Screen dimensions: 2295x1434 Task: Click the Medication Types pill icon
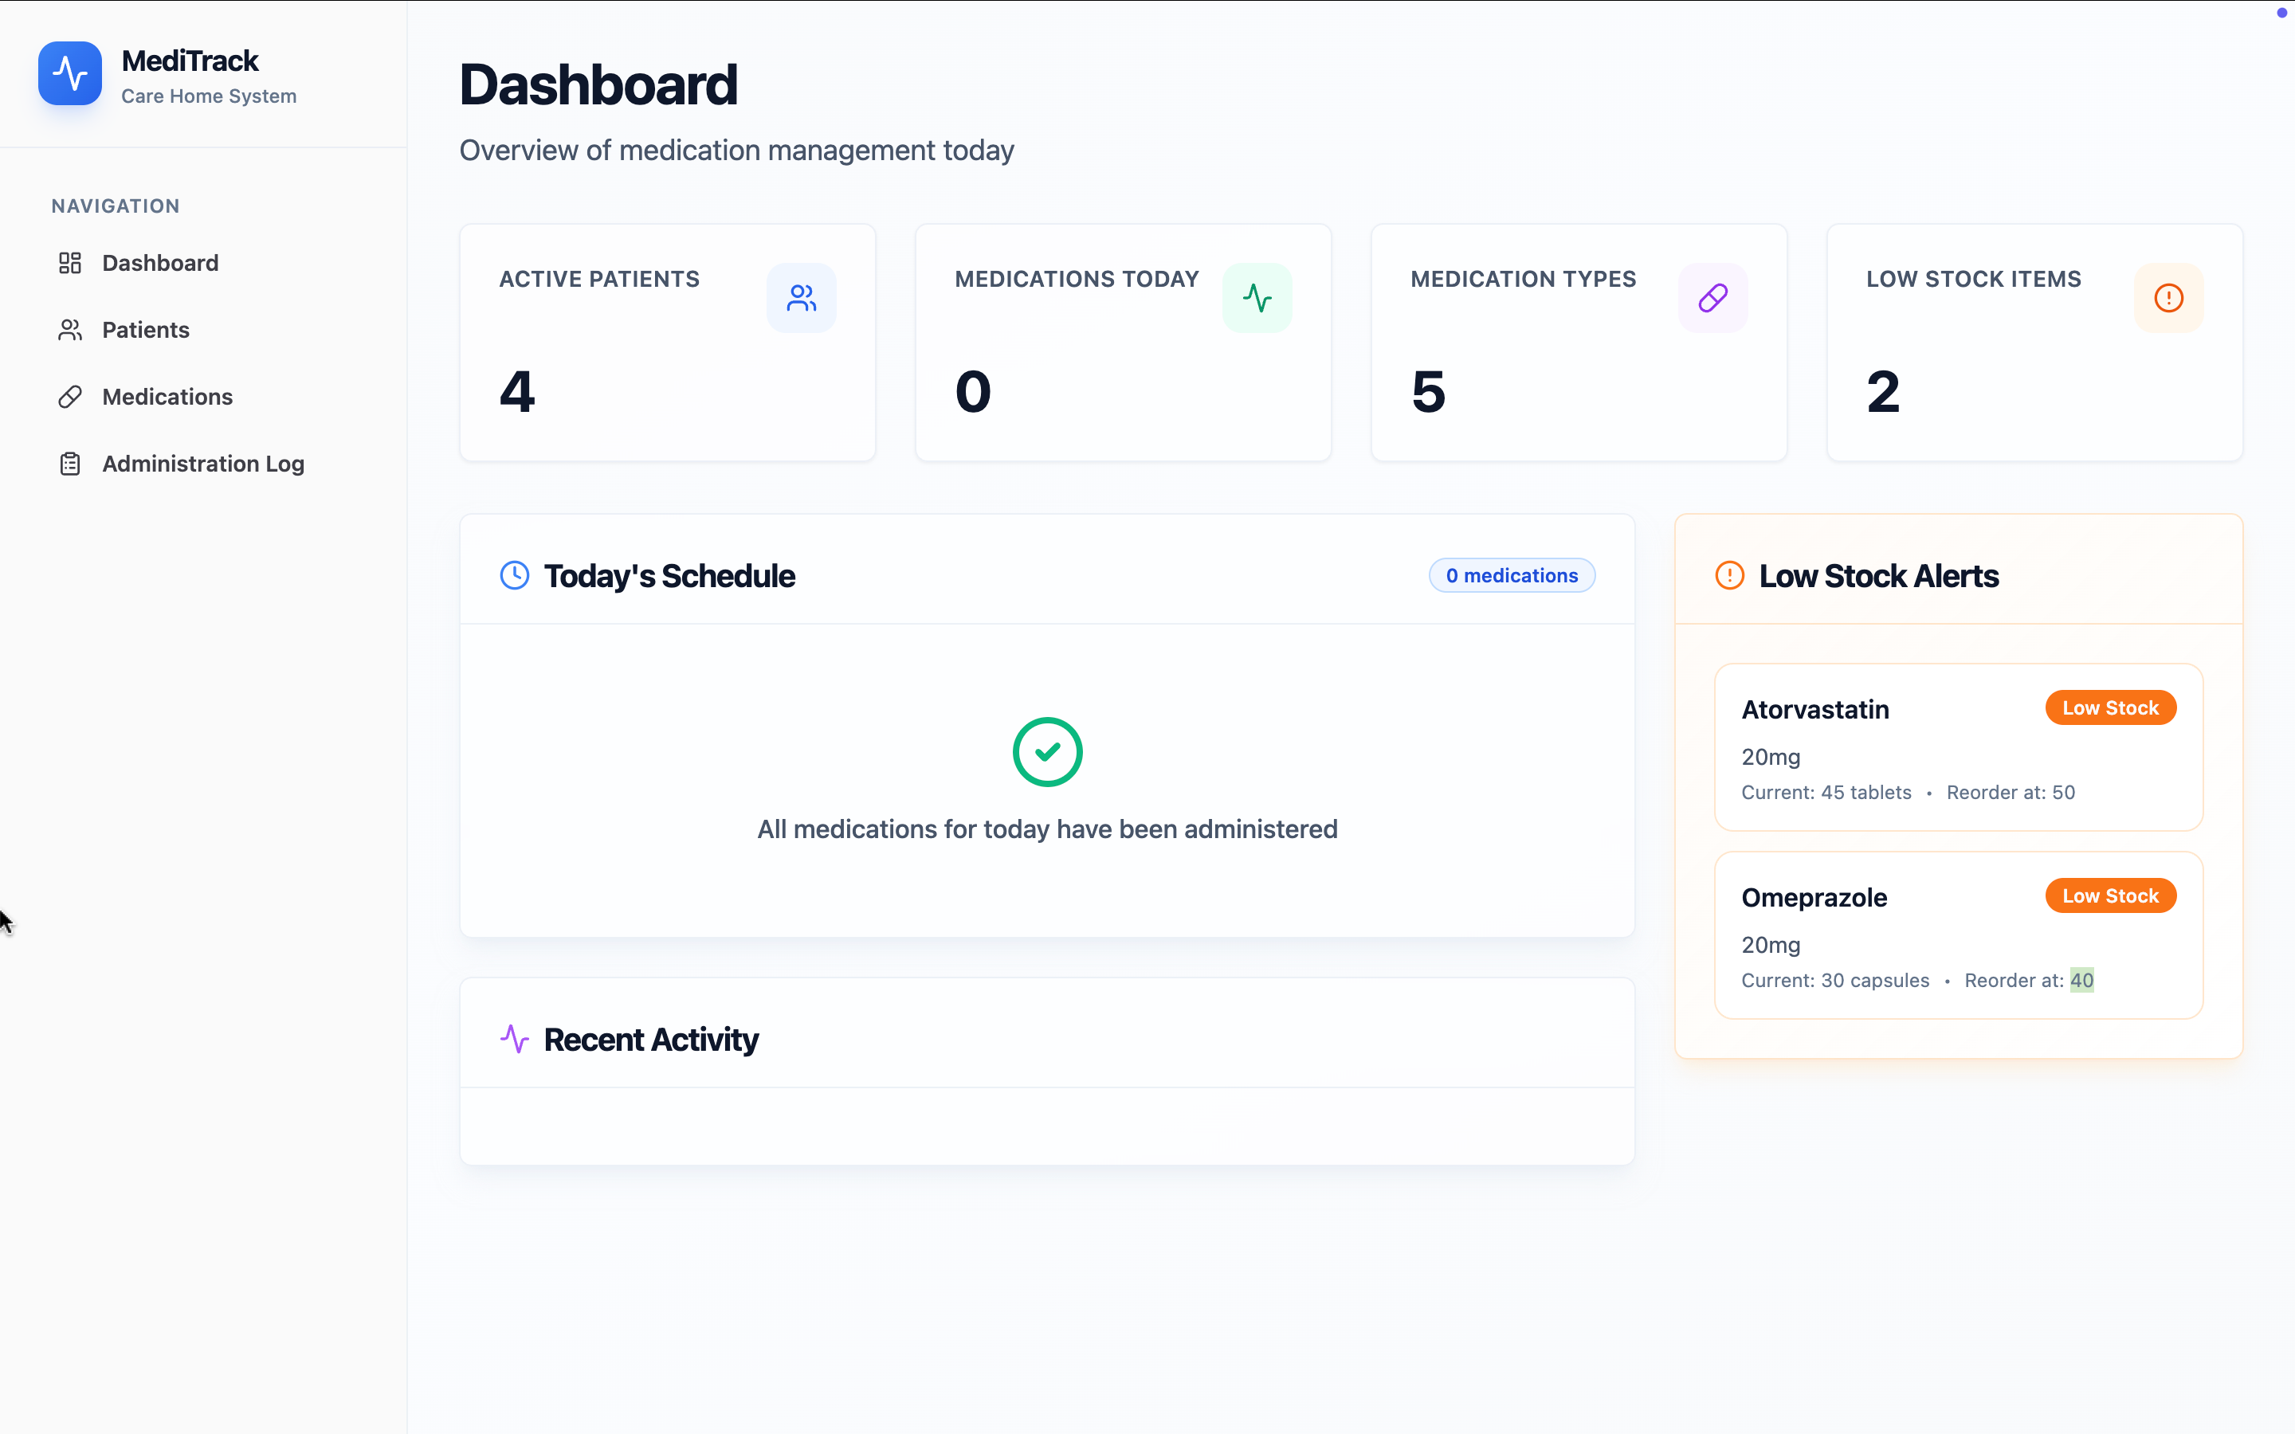(x=1712, y=298)
